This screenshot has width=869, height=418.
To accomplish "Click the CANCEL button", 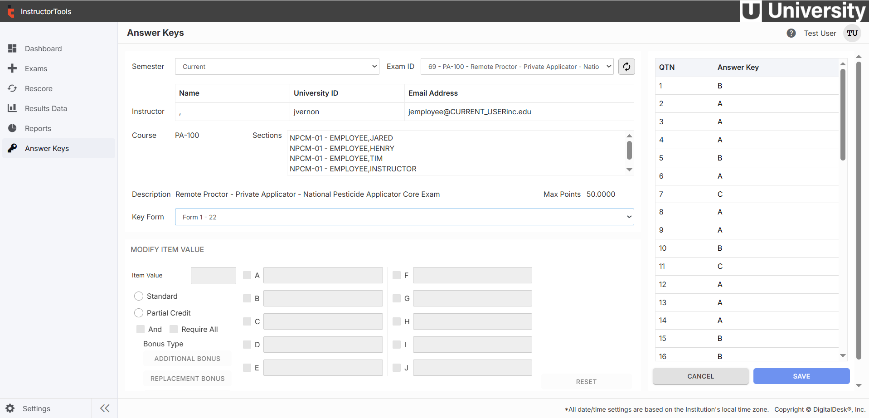I will (700, 376).
